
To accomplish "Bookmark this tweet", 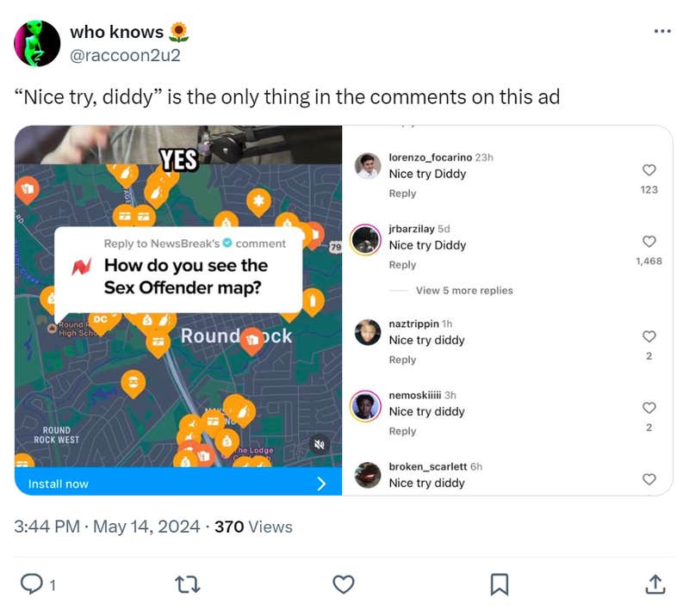I will click(x=499, y=584).
